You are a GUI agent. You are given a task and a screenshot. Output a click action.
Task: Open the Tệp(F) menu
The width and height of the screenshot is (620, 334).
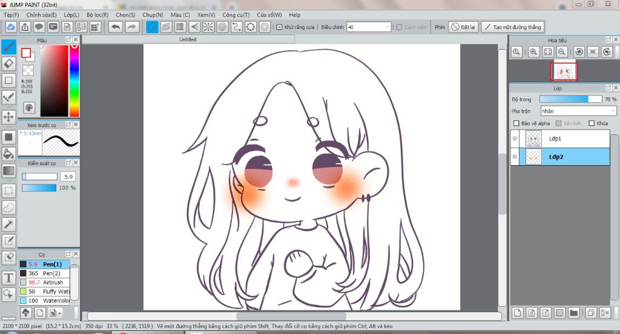(12, 15)
